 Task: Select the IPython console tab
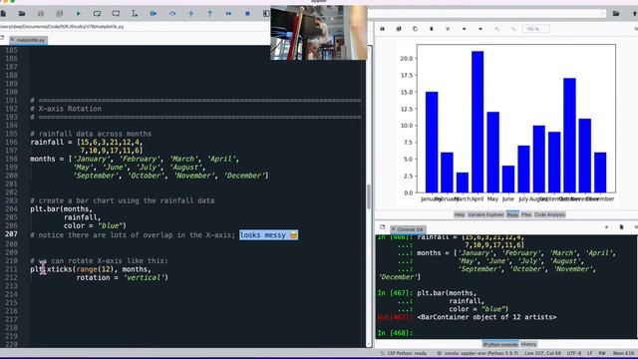pos(500,344)
